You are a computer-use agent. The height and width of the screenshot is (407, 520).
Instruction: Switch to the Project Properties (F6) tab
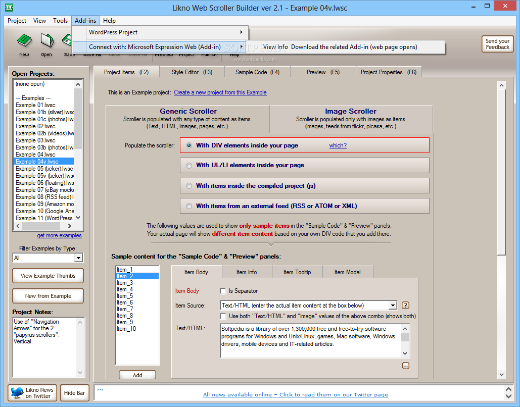click(389, 72)
